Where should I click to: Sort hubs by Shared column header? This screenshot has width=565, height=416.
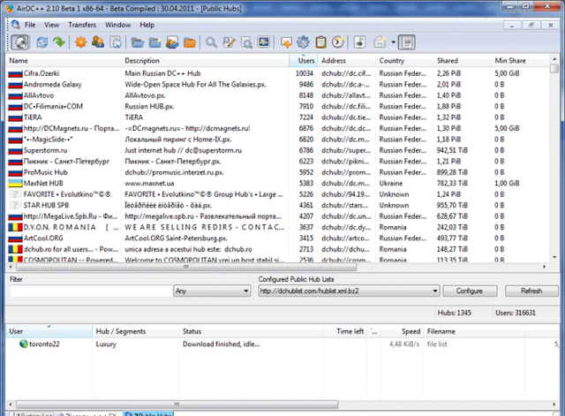463,61
